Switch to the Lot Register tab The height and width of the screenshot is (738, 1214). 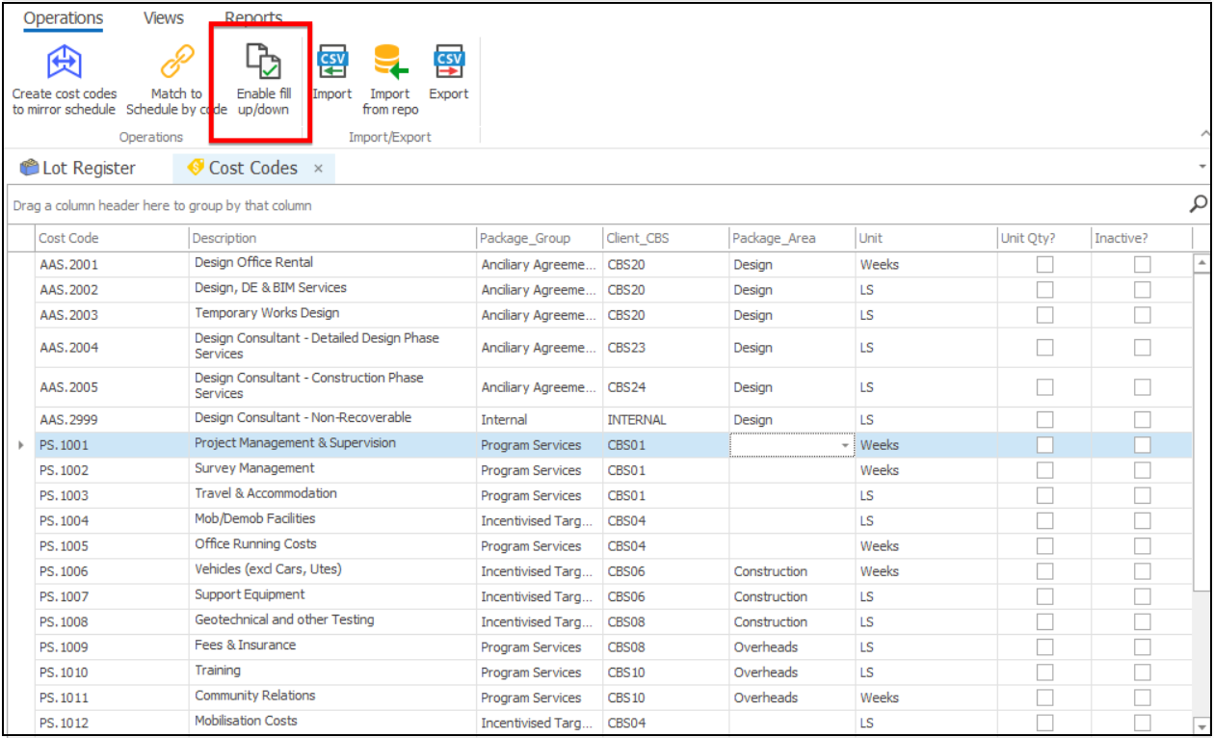(78, 168)
